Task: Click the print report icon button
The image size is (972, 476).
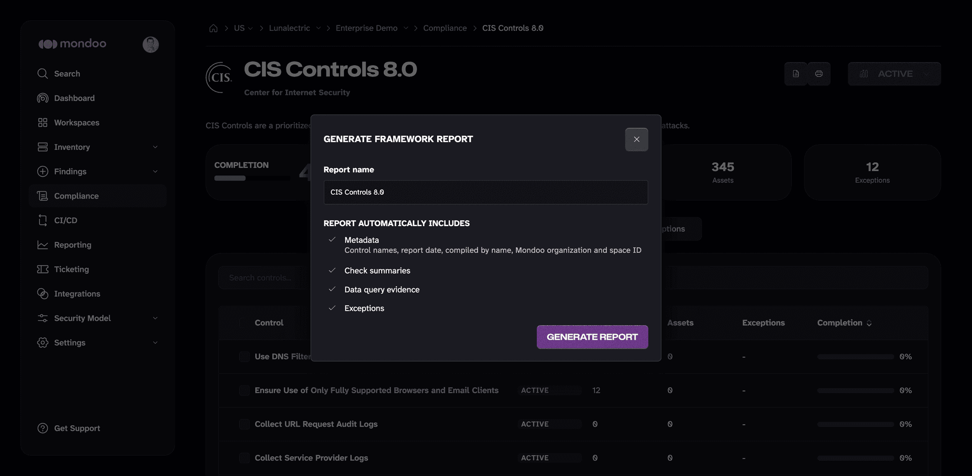Action: [819, 74]
